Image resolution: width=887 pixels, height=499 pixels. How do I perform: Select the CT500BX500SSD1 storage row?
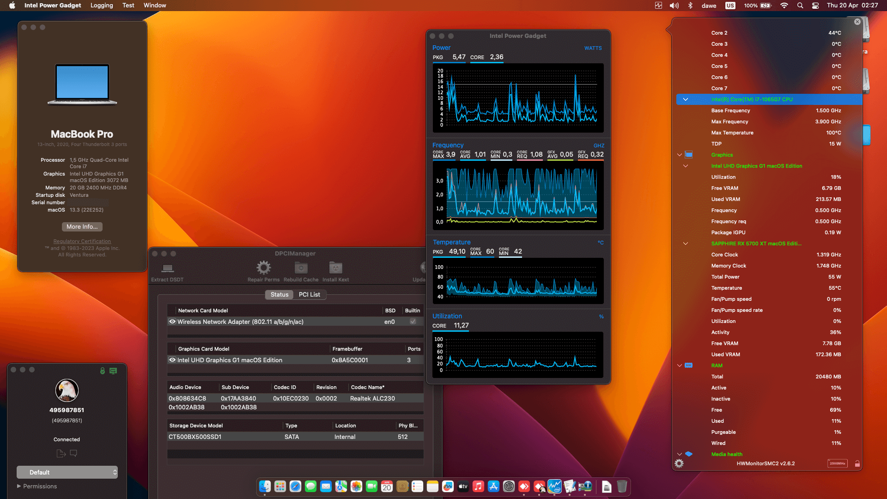(x=295, y=437)
